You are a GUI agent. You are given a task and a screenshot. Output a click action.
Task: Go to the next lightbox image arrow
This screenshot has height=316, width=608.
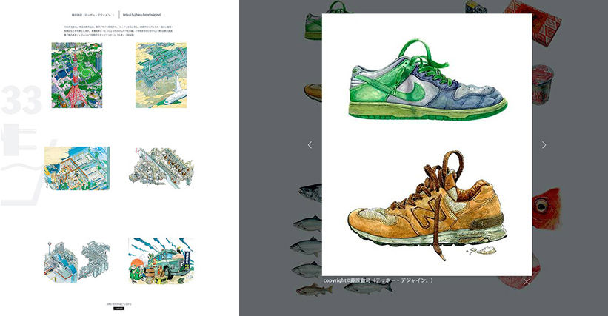click(x=544, y=145)
